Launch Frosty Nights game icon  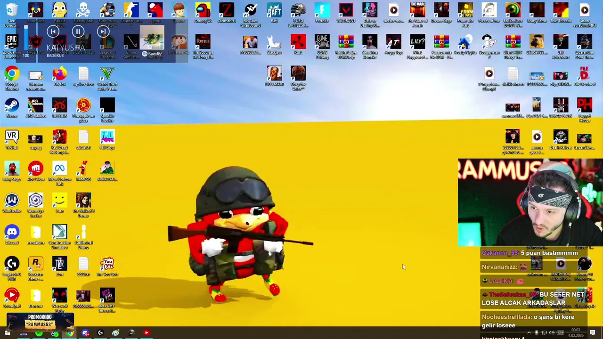[465, 45]
